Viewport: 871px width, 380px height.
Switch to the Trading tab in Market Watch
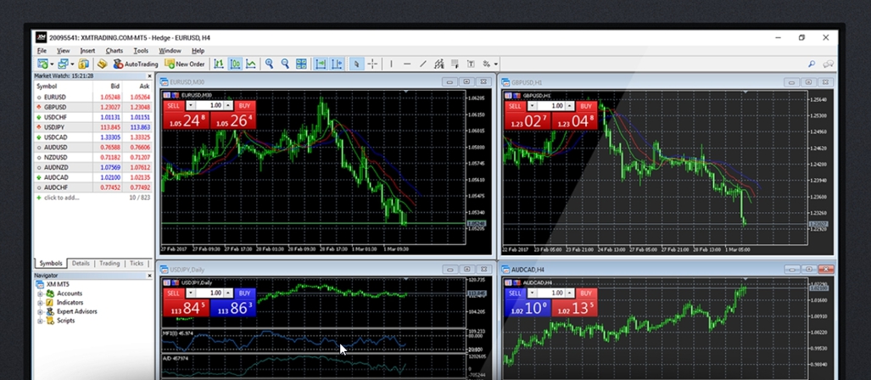click(109, 264)
